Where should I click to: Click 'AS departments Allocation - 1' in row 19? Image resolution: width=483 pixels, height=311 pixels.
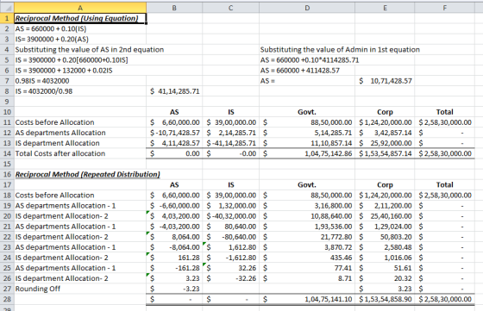click(x=66, y=206)
